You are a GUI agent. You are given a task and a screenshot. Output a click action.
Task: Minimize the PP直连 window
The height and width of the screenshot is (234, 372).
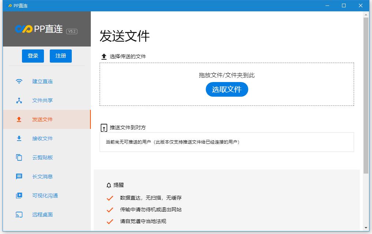coord(327,5)
